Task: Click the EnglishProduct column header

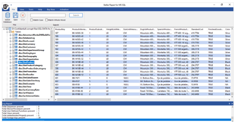Action: point(148,29)
